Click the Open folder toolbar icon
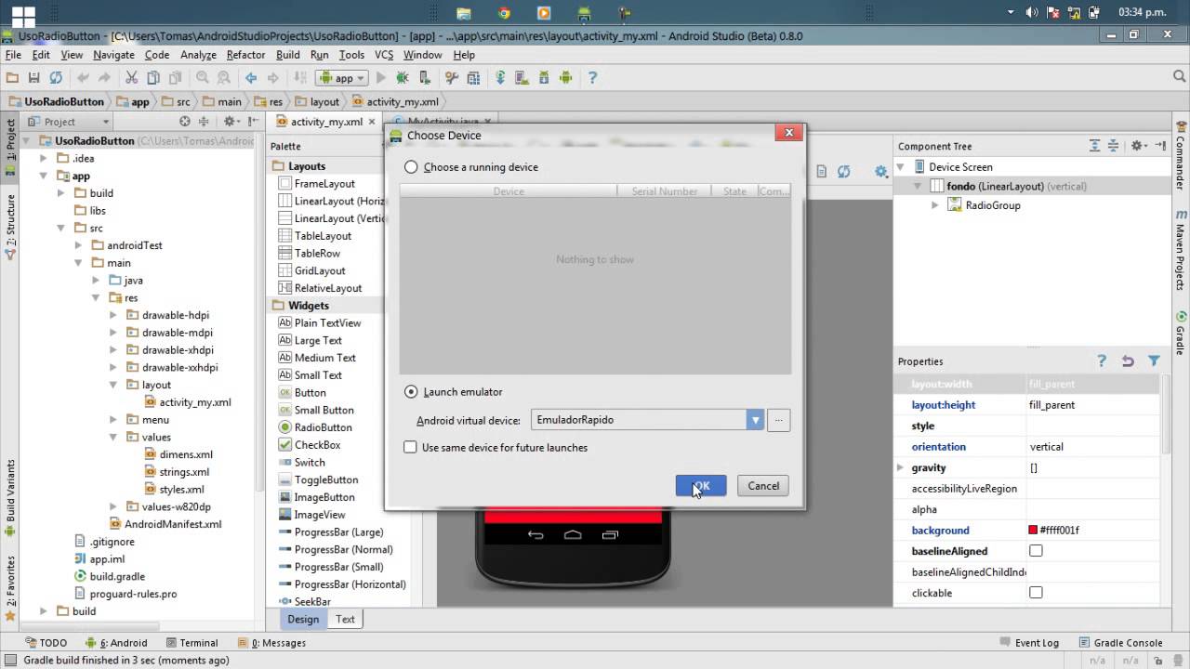1190x669 pixels. click(x=12, y=78)
